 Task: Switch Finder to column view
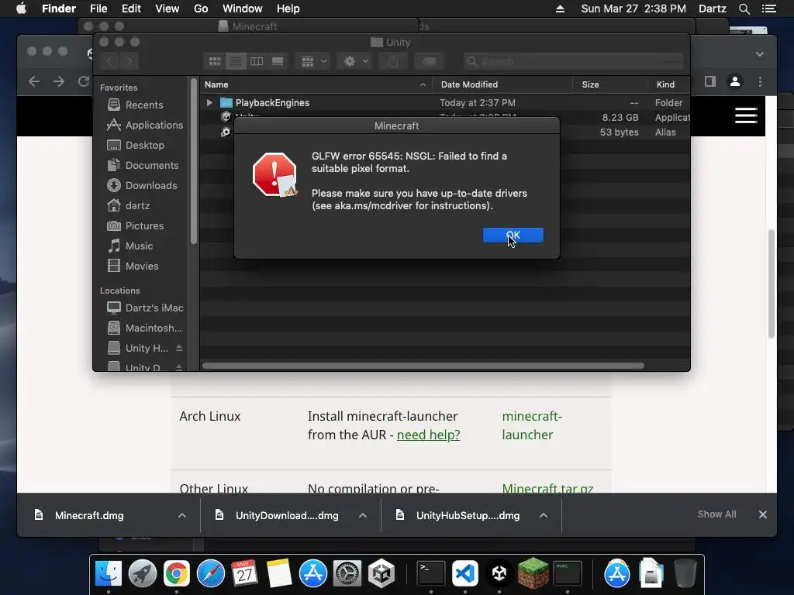tap(257, 61)
